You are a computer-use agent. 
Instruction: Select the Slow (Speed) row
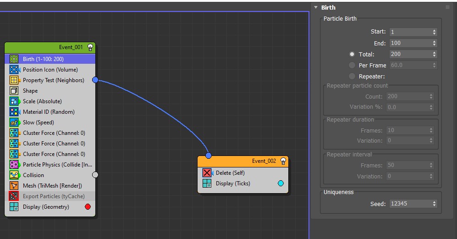pyautogui.click(x=50, y=122)
